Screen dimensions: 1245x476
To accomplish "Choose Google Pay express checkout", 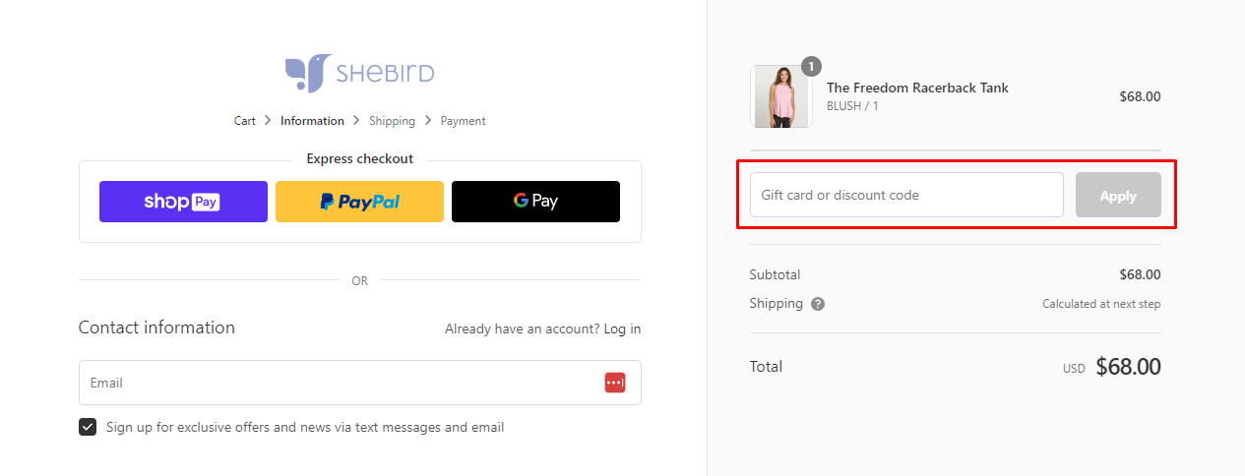I will (535, 202).
